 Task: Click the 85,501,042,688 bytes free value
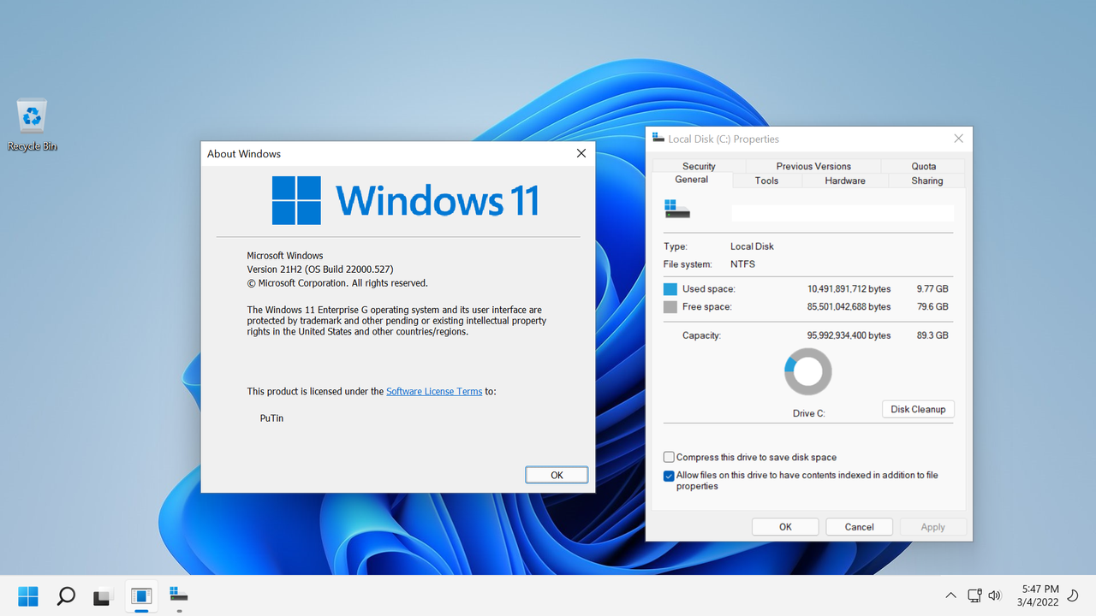click(849, 306)
